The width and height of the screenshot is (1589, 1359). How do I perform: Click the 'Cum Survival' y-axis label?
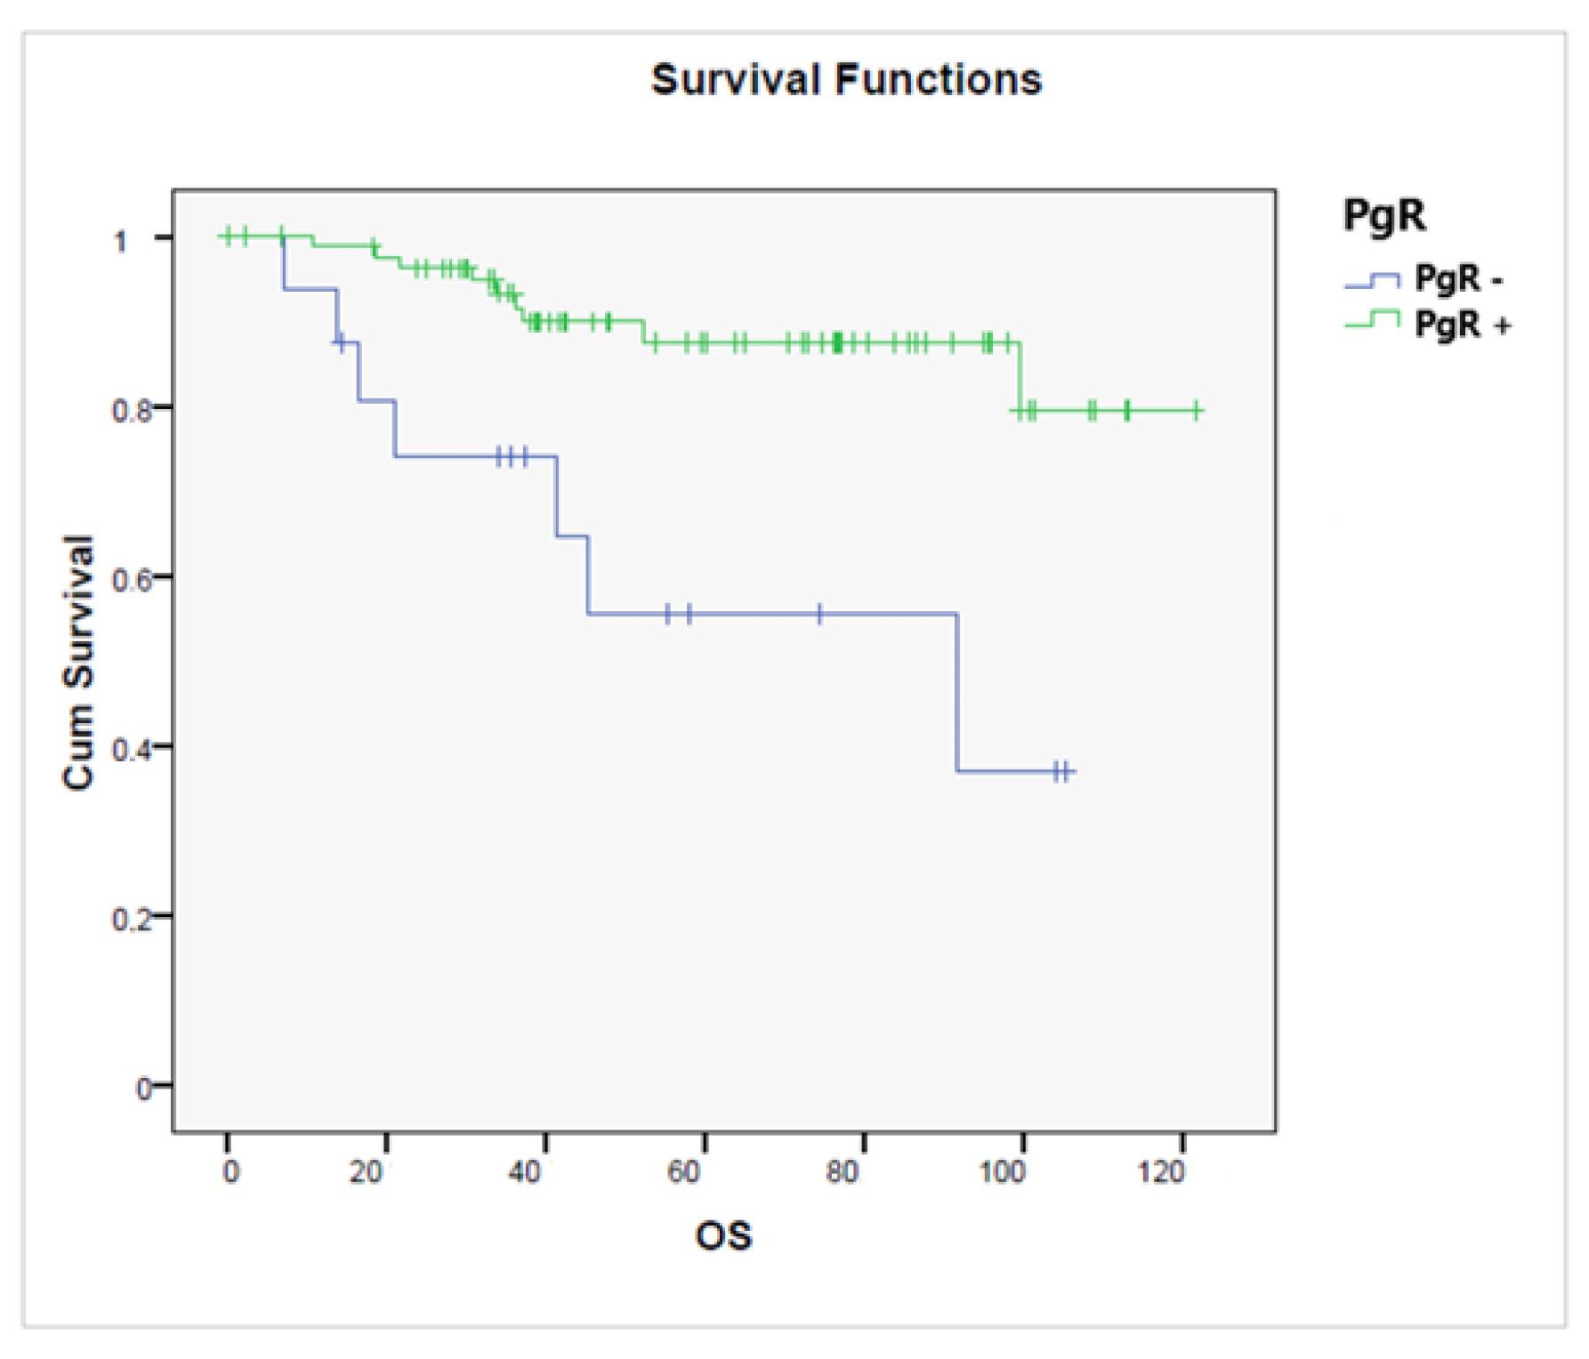[x=79, y=663]
